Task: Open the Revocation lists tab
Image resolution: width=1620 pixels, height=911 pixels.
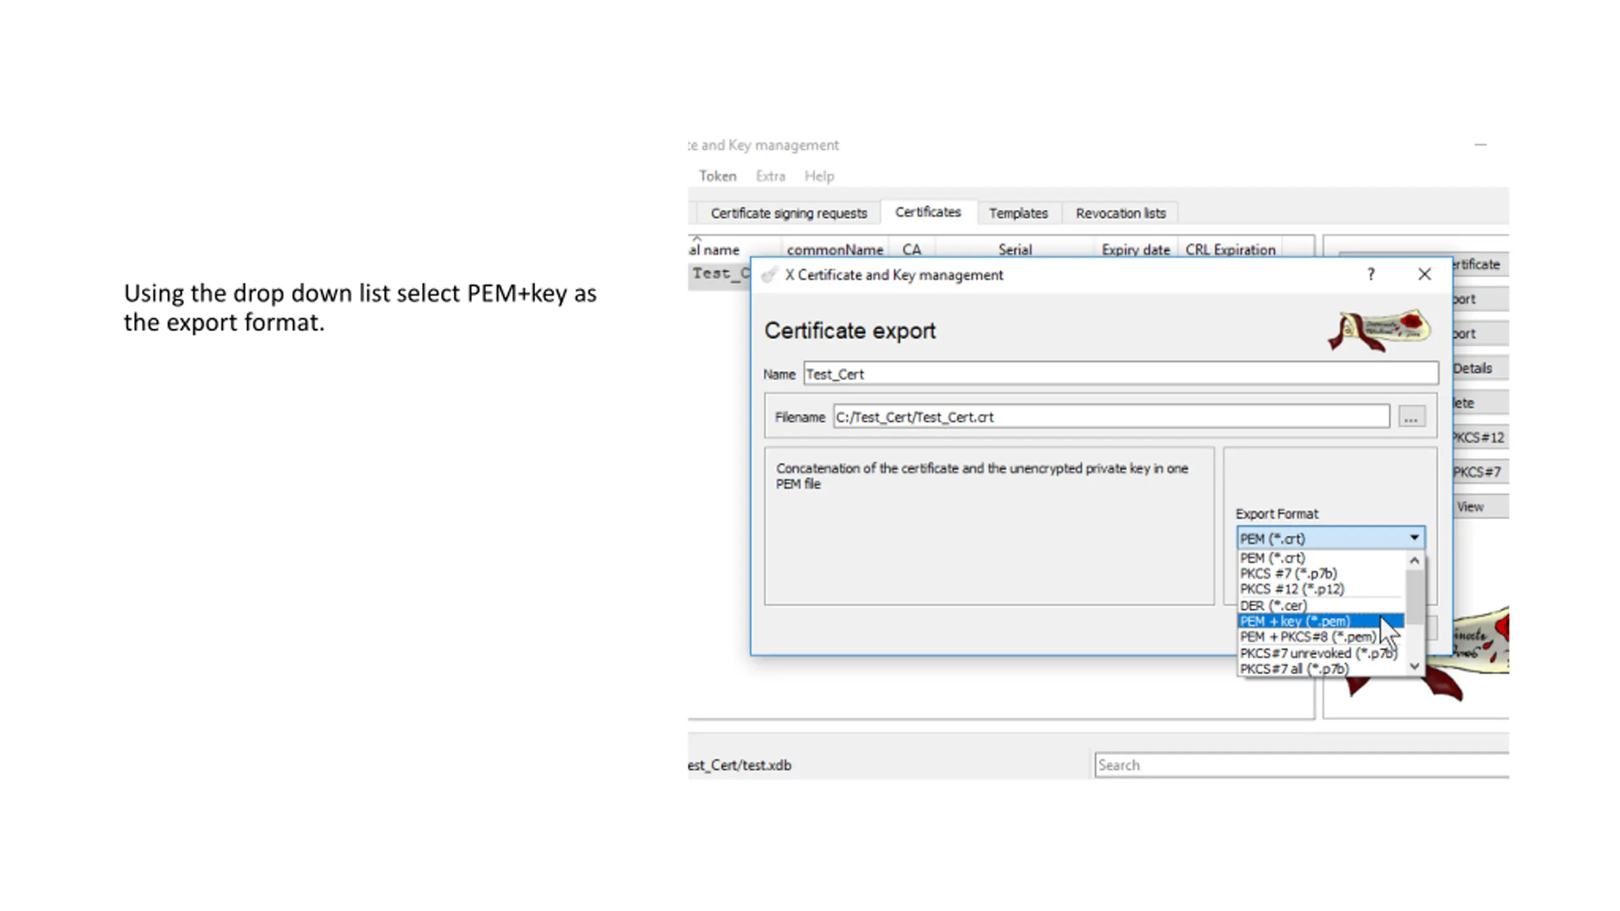Action: click(x=1121, y=213)
